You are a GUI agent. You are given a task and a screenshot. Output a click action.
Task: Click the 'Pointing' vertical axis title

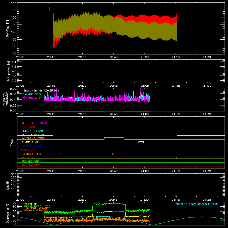(x=8, y=28)
